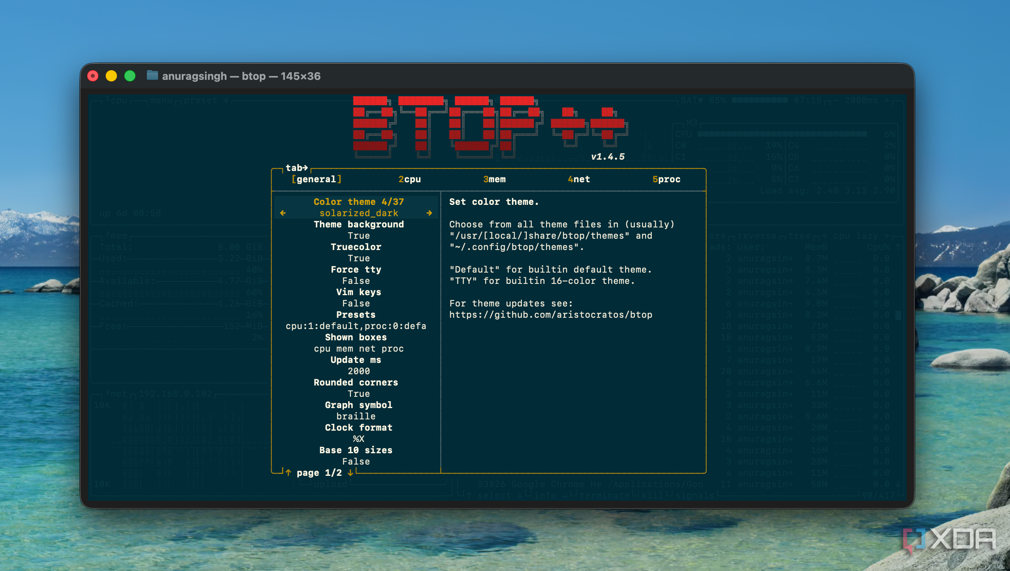The width and height of the screenshot is (1010, 571).
Task: Toggle Vim keys False value
Action: coord(356,303)
